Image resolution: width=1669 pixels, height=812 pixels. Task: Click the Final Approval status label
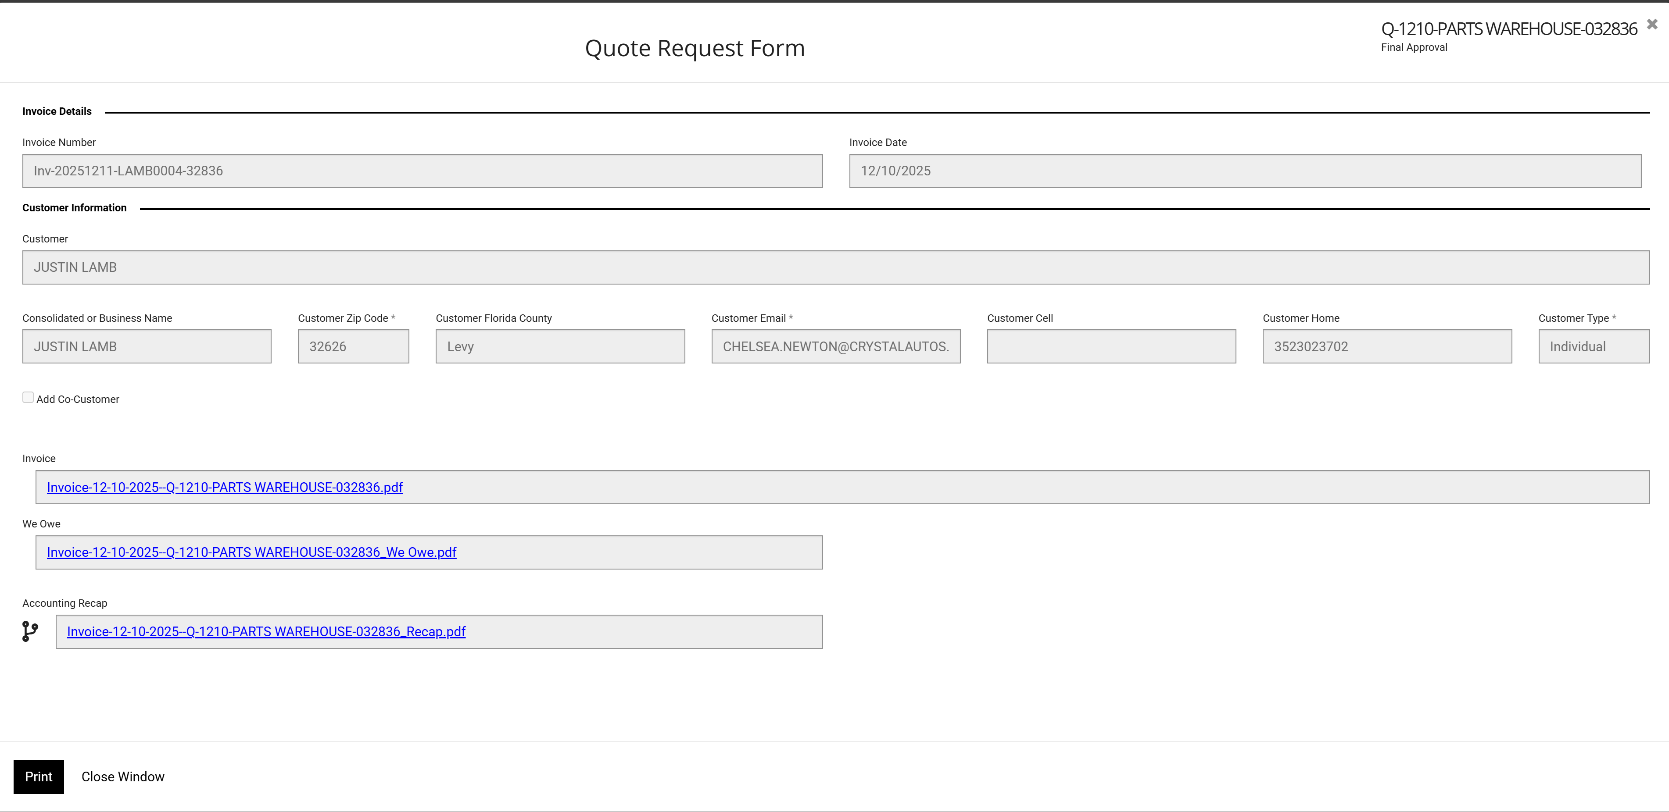[x=1414, y=47]
